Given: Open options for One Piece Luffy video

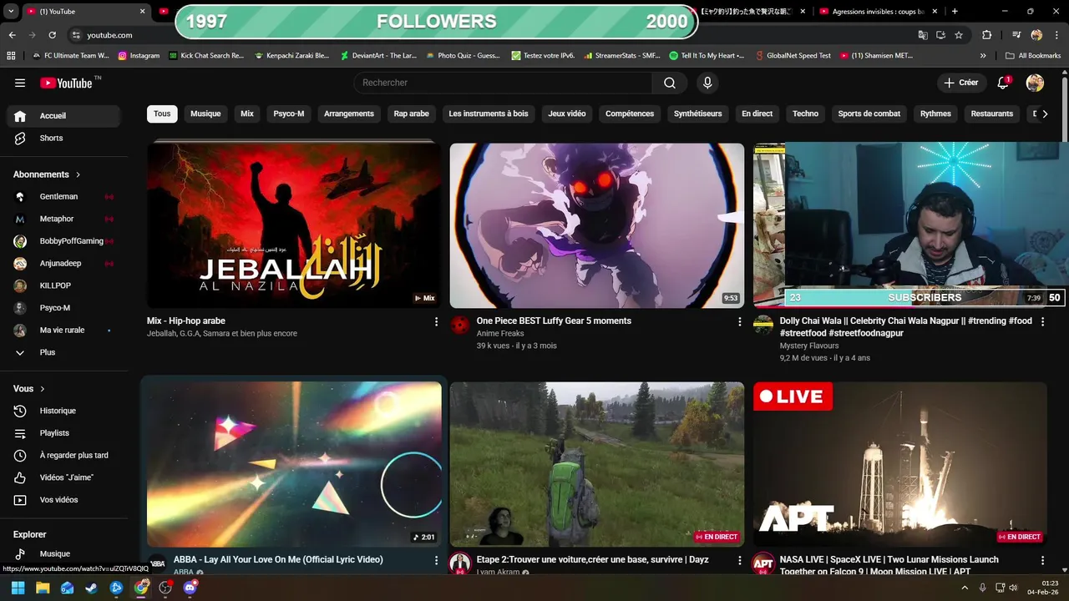Looking at the screenshot, I should coord(739,321).
